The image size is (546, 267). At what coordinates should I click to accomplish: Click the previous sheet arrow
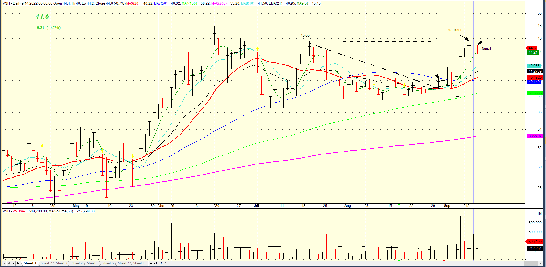tap(9, 263)
